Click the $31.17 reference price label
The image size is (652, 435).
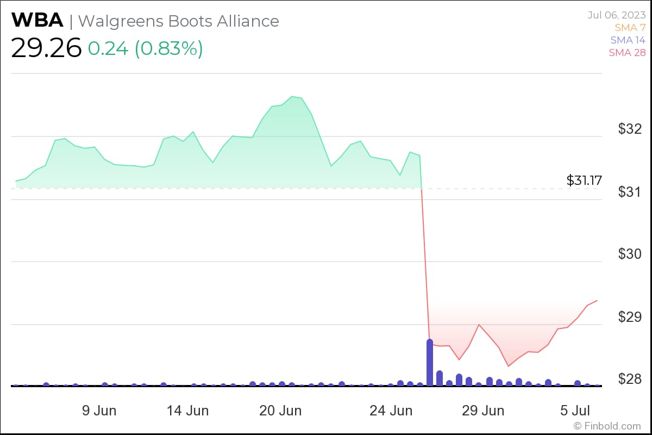click(x=584, y=181)
